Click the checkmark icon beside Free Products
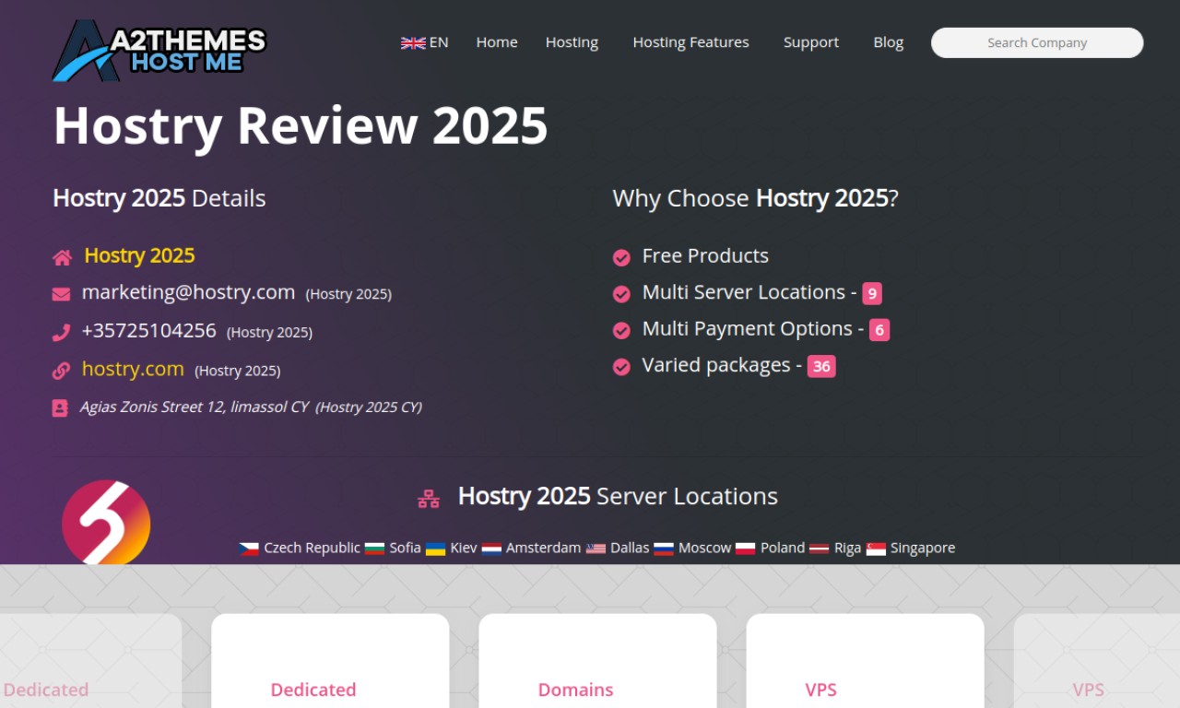 coord(621,257)
